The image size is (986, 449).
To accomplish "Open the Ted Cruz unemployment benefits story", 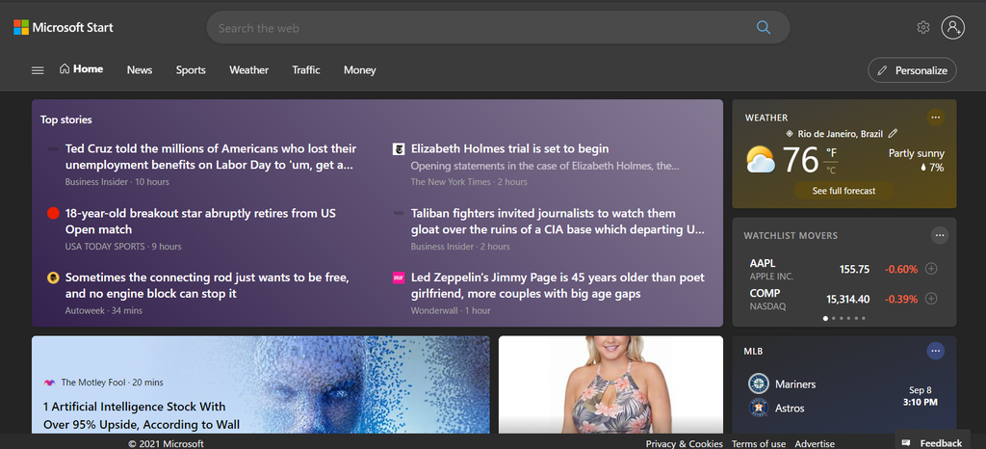I will (x=211, y=157).
